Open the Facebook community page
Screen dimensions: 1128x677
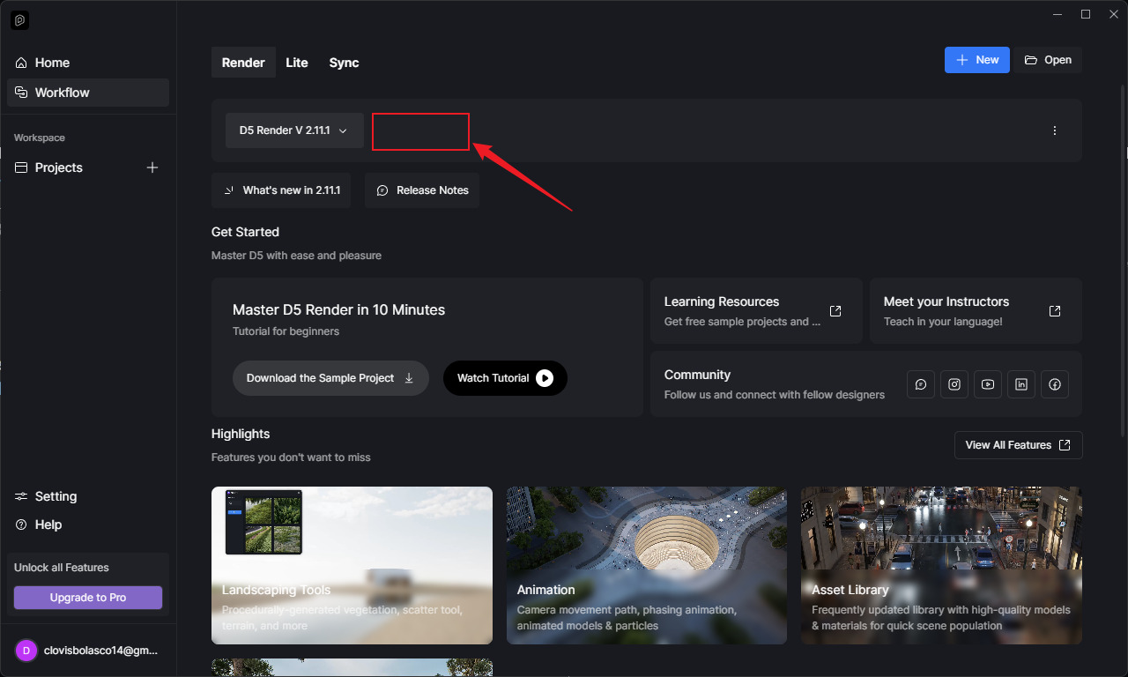[1055, 384]
